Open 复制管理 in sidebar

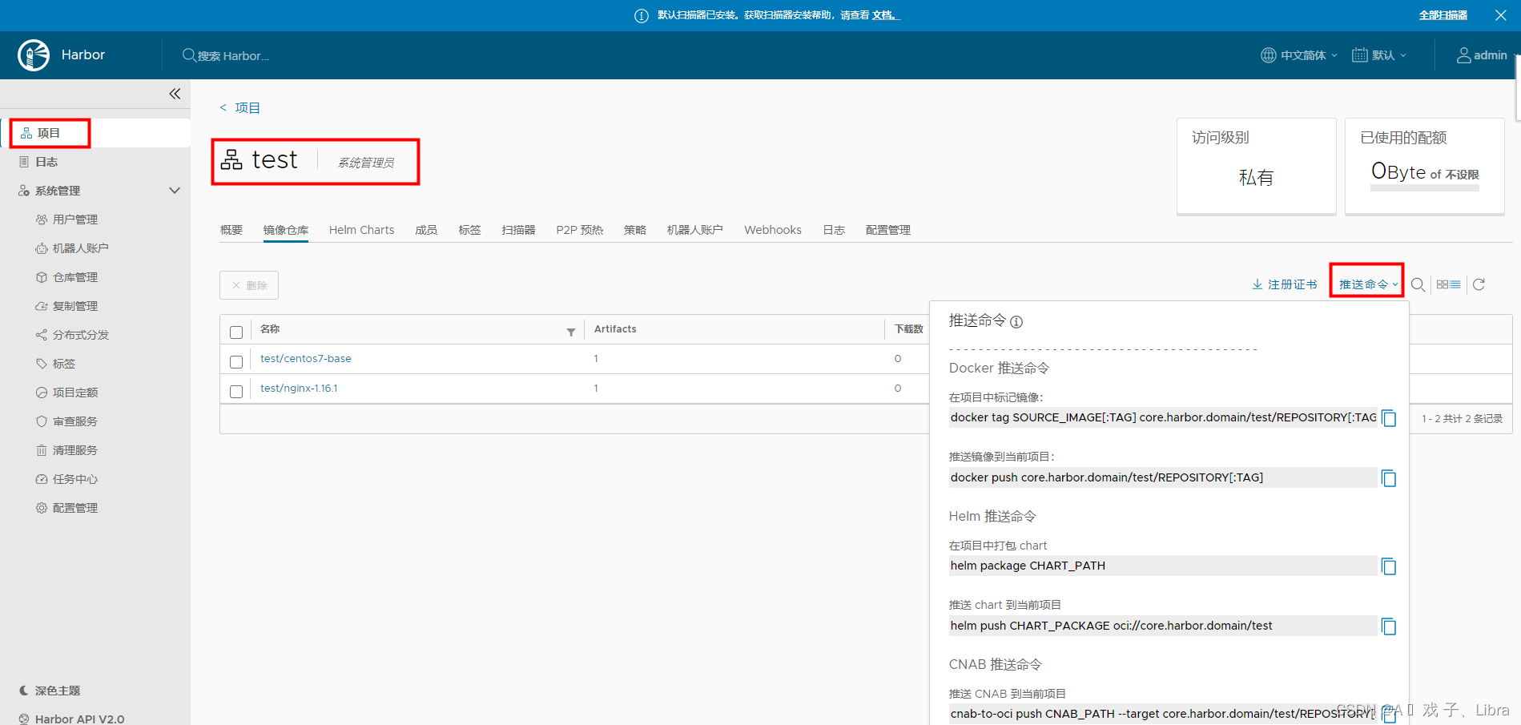(75, 306)
